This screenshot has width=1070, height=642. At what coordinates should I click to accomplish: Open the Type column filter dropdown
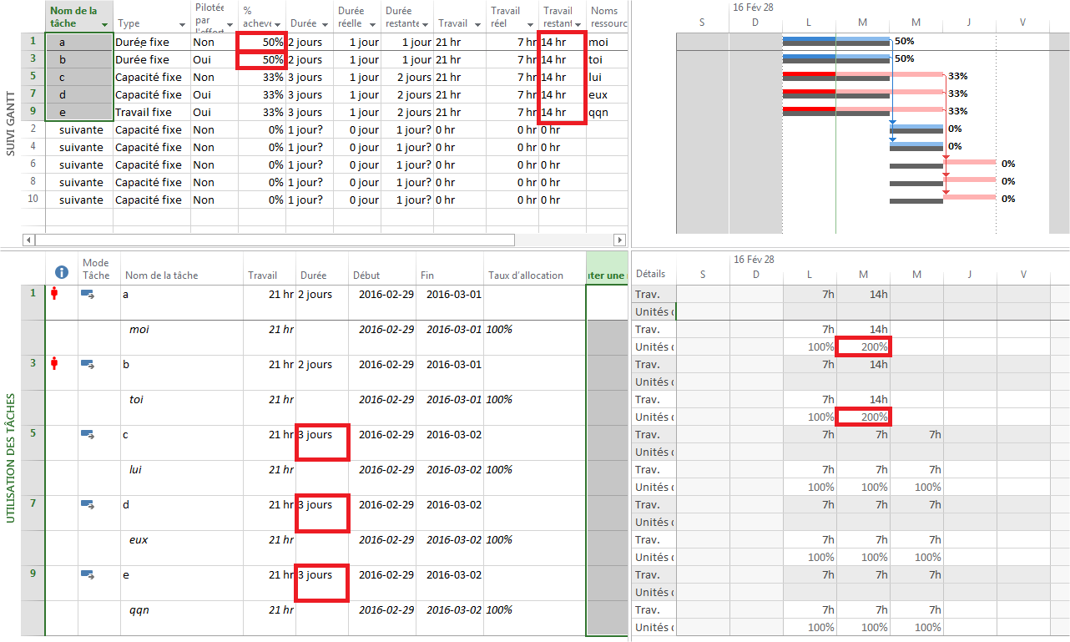(x=182, y=25)
